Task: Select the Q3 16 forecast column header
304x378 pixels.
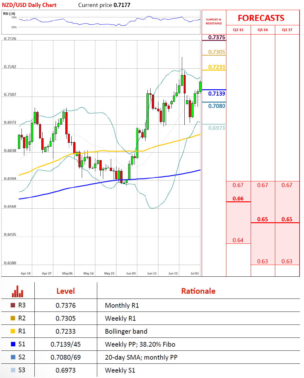Action: [x=238, y=30]
